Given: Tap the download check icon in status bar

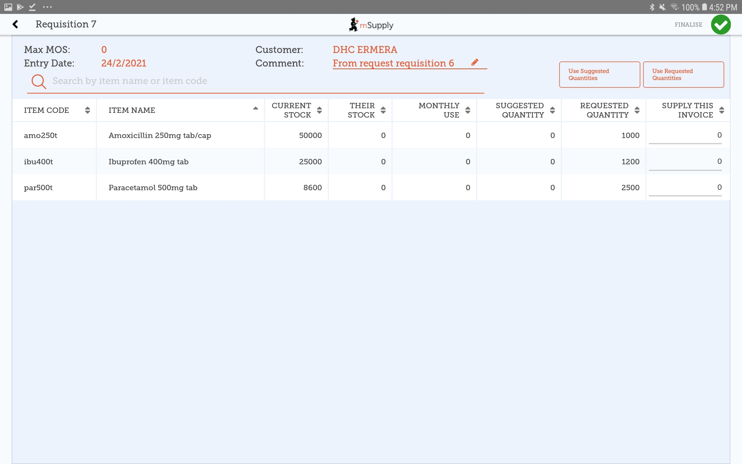Looking at the screenshot, I should 32,7.
